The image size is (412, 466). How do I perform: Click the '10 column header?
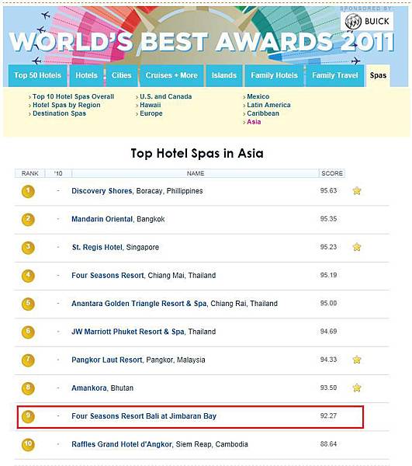pyautogui.click(x=58, y=173)
